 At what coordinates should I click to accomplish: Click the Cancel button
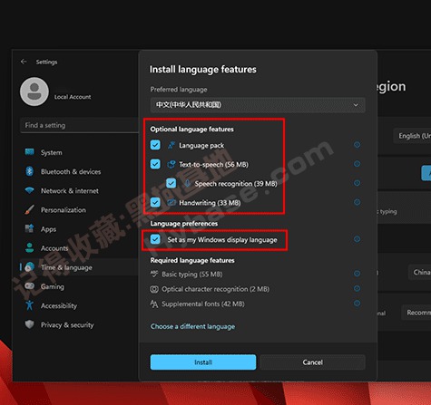(x=313, y=362)
